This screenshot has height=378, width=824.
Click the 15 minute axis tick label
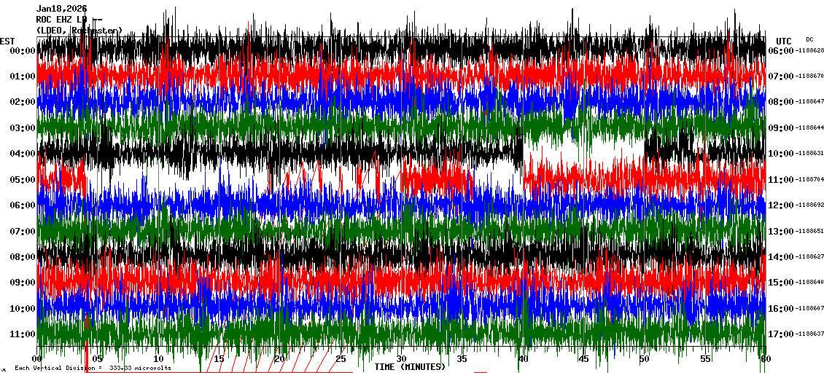click(x=219, y=359)
